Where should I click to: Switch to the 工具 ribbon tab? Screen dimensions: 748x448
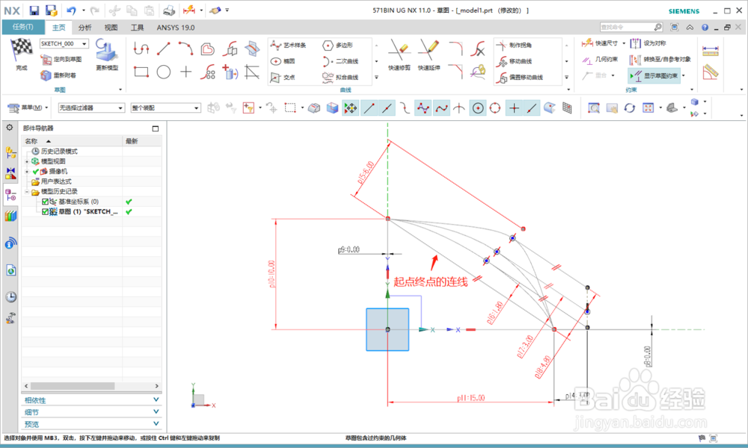[137, 28]
